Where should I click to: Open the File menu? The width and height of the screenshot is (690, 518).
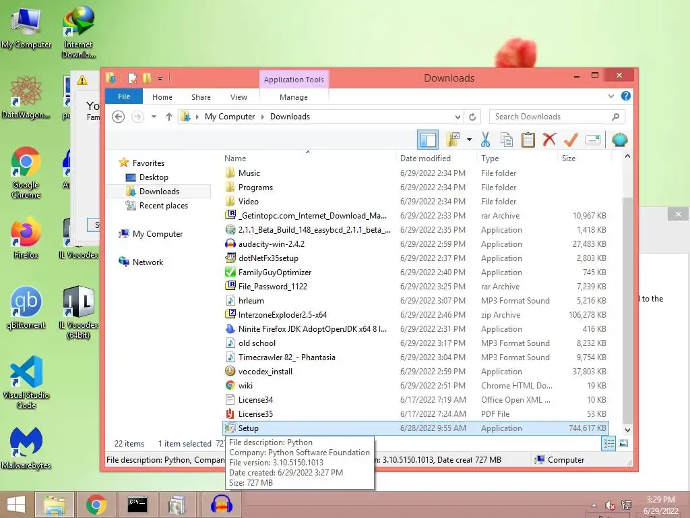click(x=124, y=96)
